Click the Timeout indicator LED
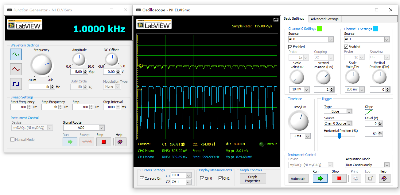The image size is (400, 195). [261, 144]
